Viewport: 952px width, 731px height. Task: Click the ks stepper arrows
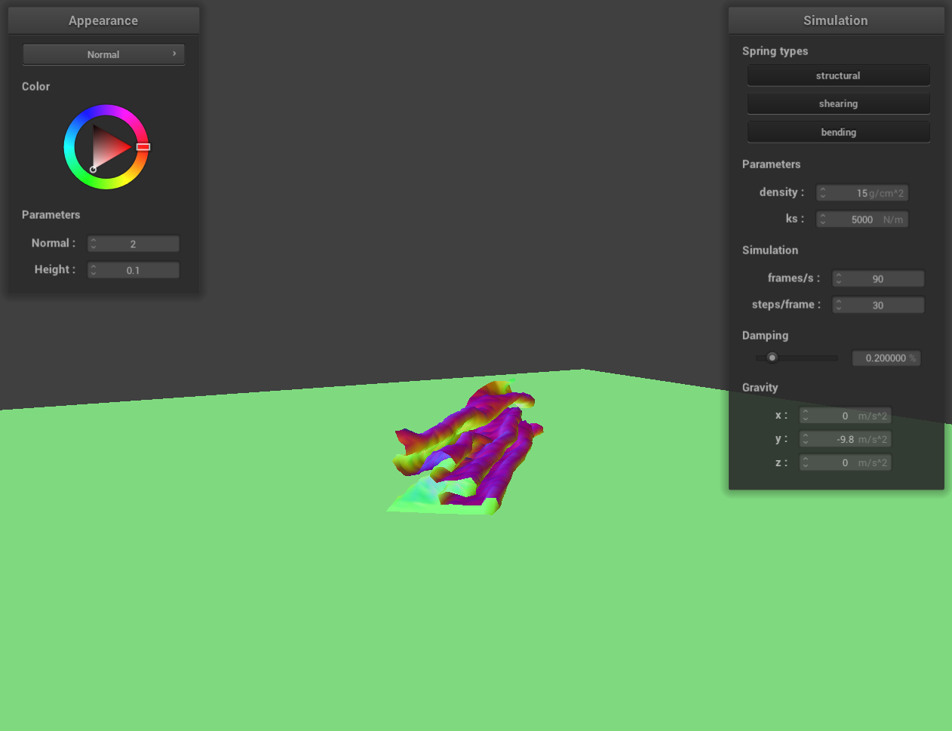pyautogui.click(x=823, y=220)
